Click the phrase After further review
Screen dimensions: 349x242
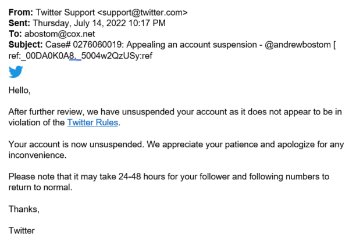pyautogui.click(x=47, y=111)
